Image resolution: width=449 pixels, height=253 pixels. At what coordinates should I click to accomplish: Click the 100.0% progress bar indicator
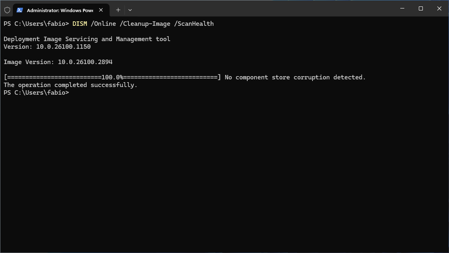point(112,77)
